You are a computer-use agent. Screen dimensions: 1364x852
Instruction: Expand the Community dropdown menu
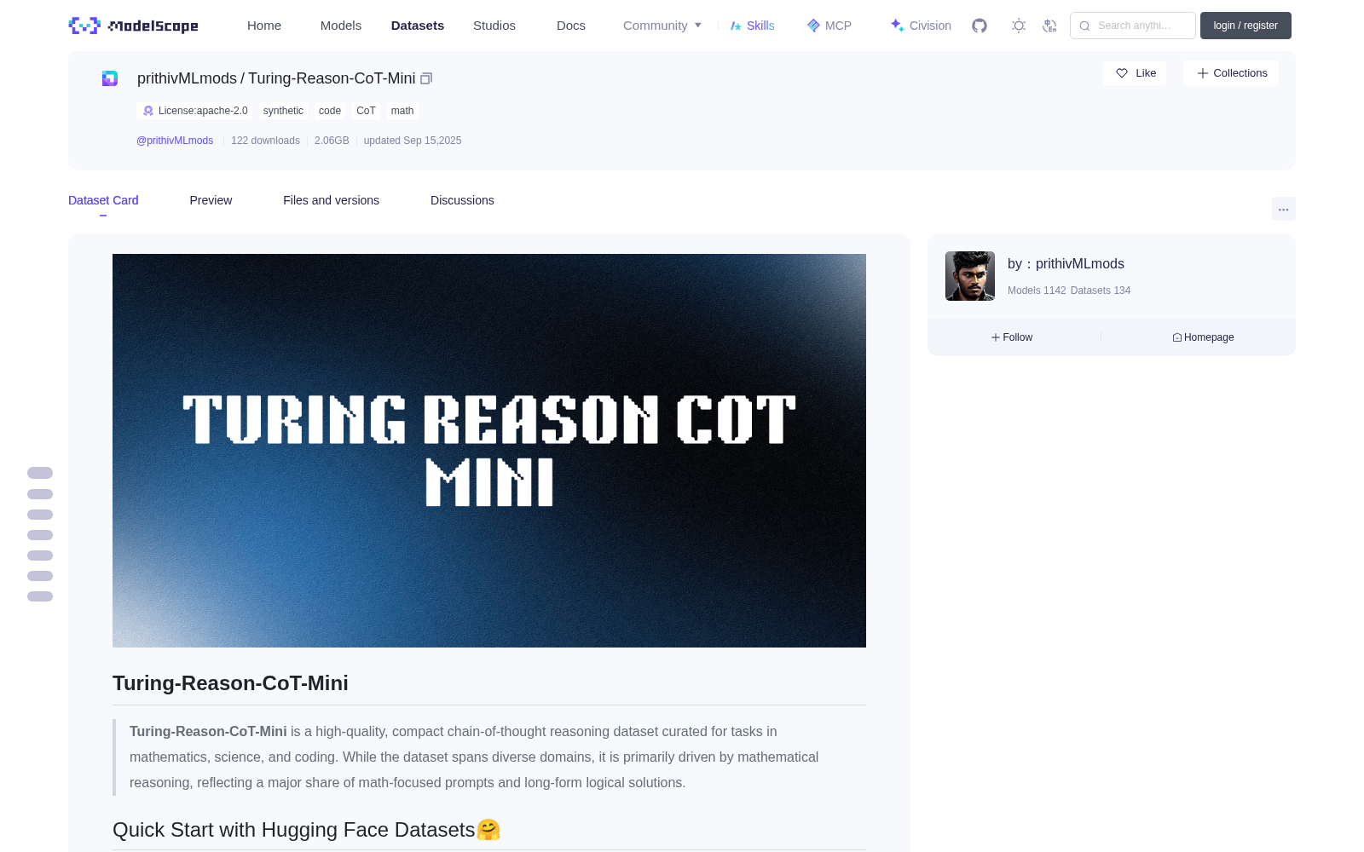[x=662, y=26]
